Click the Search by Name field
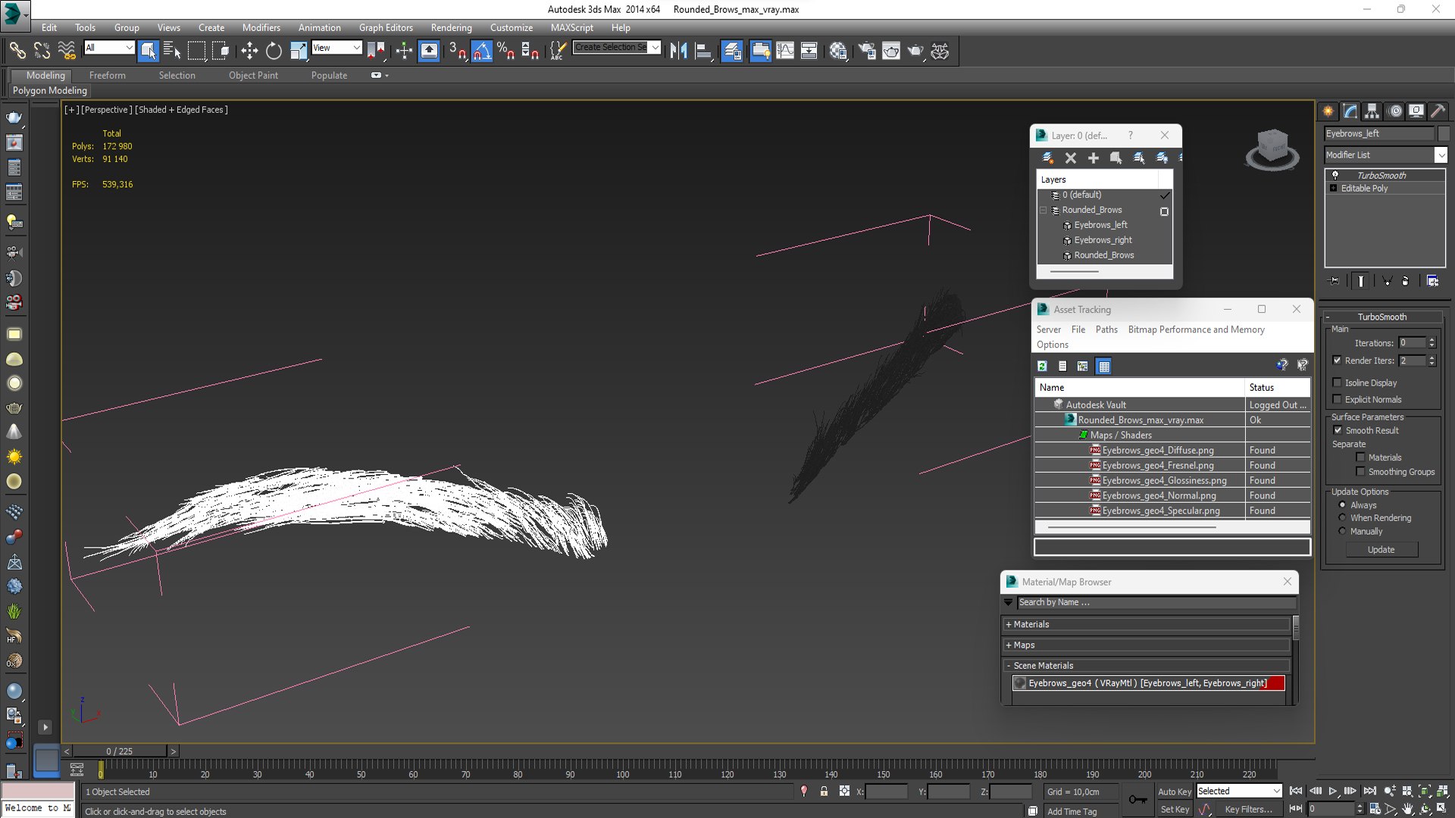 click(1156, 602)
